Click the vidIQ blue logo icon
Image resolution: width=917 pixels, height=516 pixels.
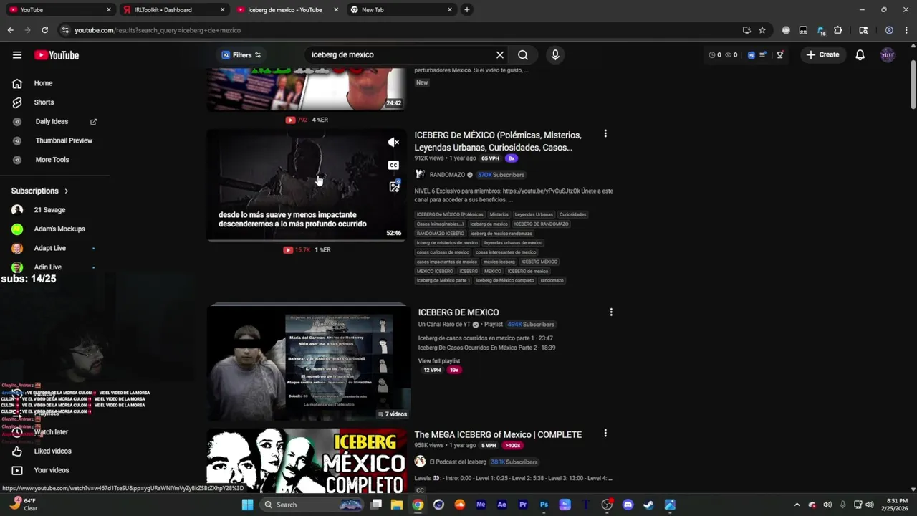pyautogui.click(x=752, y=55)
